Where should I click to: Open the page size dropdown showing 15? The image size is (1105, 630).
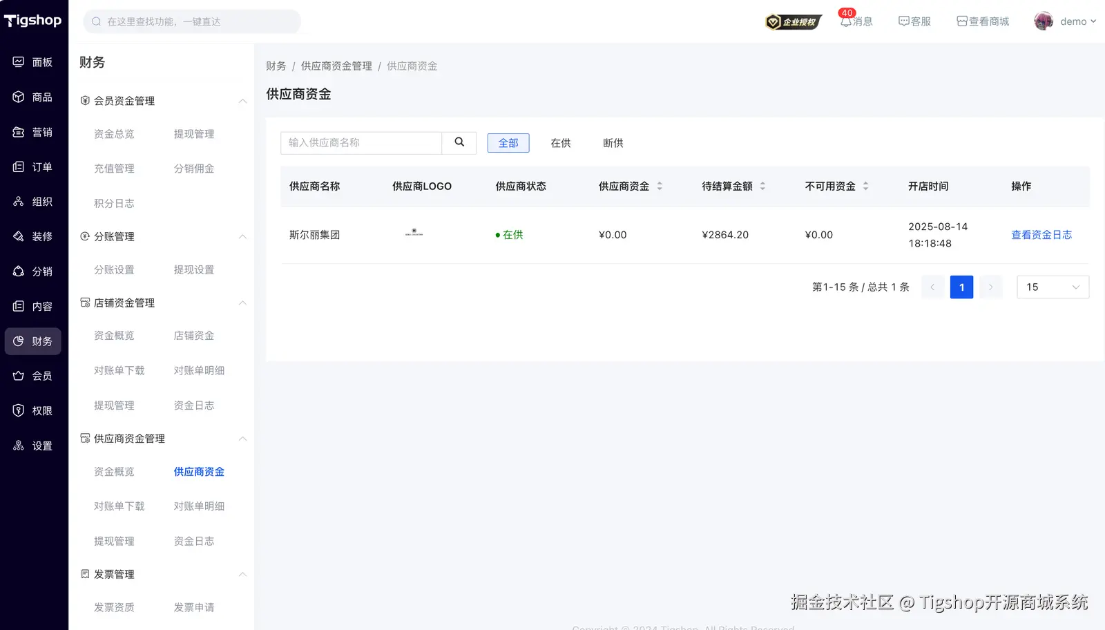click(x=1053, y=287)
